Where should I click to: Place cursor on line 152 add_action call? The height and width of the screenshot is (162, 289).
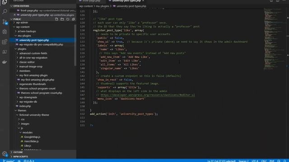coord(124,114)
